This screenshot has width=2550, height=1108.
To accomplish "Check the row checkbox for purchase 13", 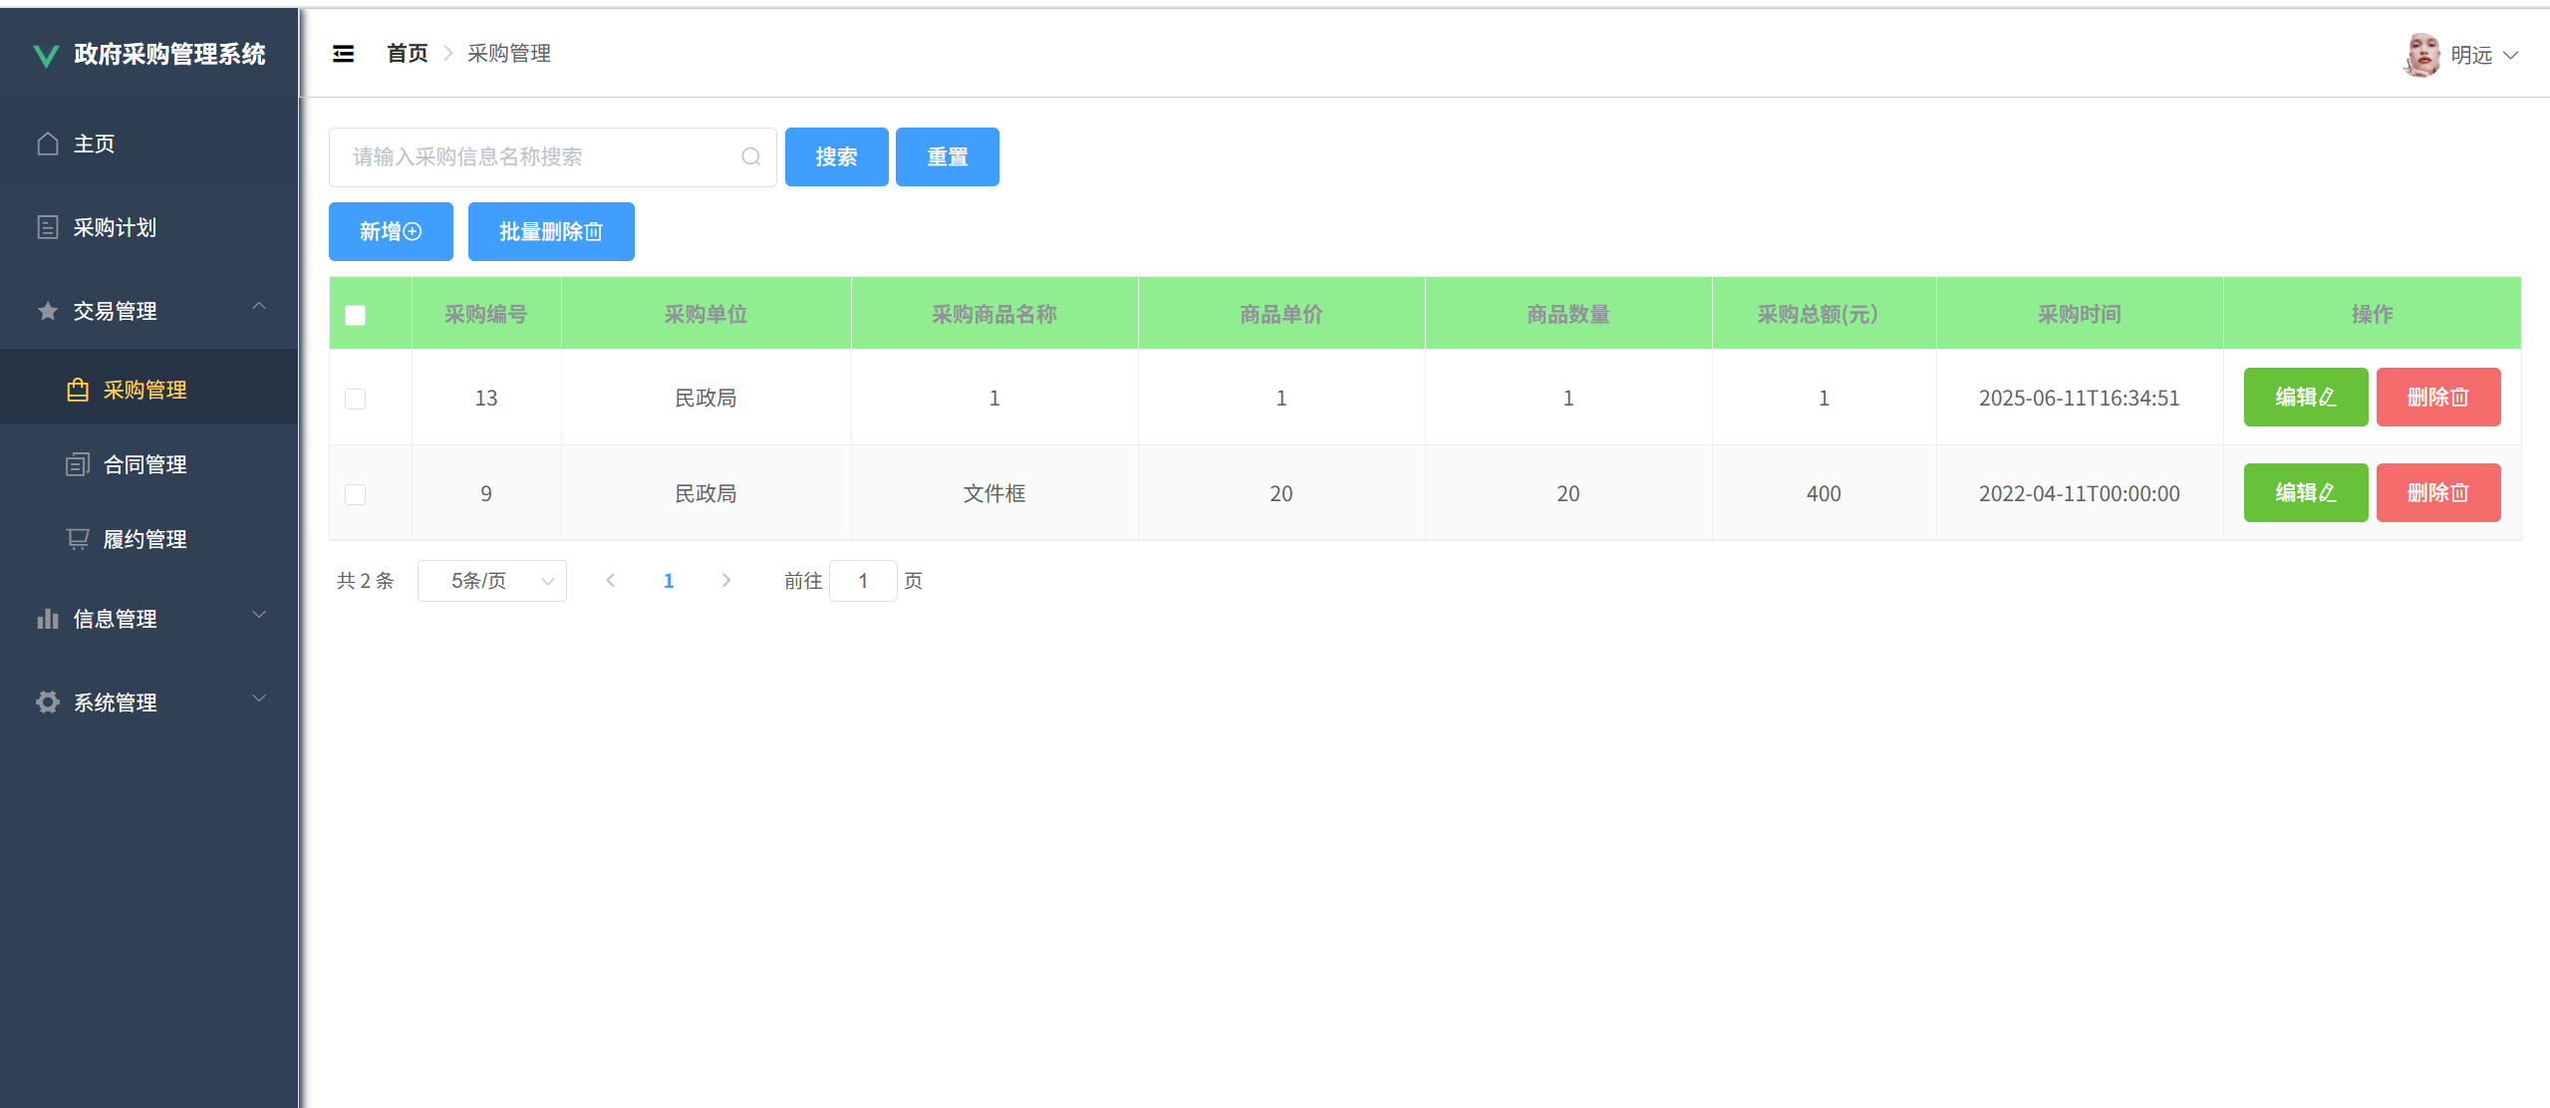I will [x=355, y=399].
